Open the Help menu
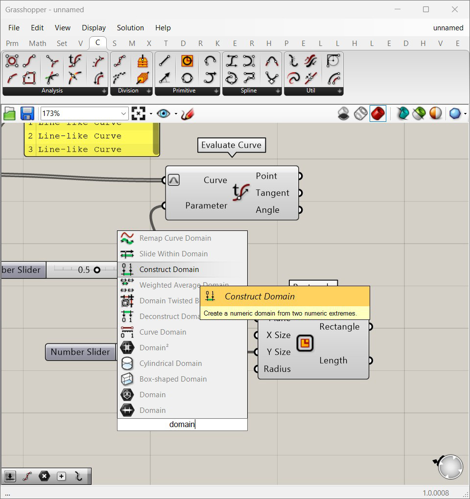 coord(163,28)
